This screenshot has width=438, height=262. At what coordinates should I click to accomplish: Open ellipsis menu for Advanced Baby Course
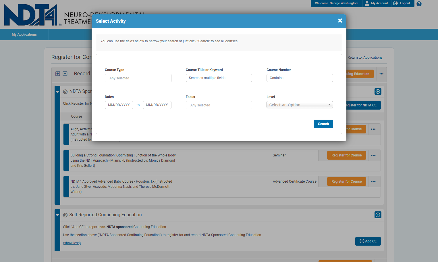pos(373,181)
